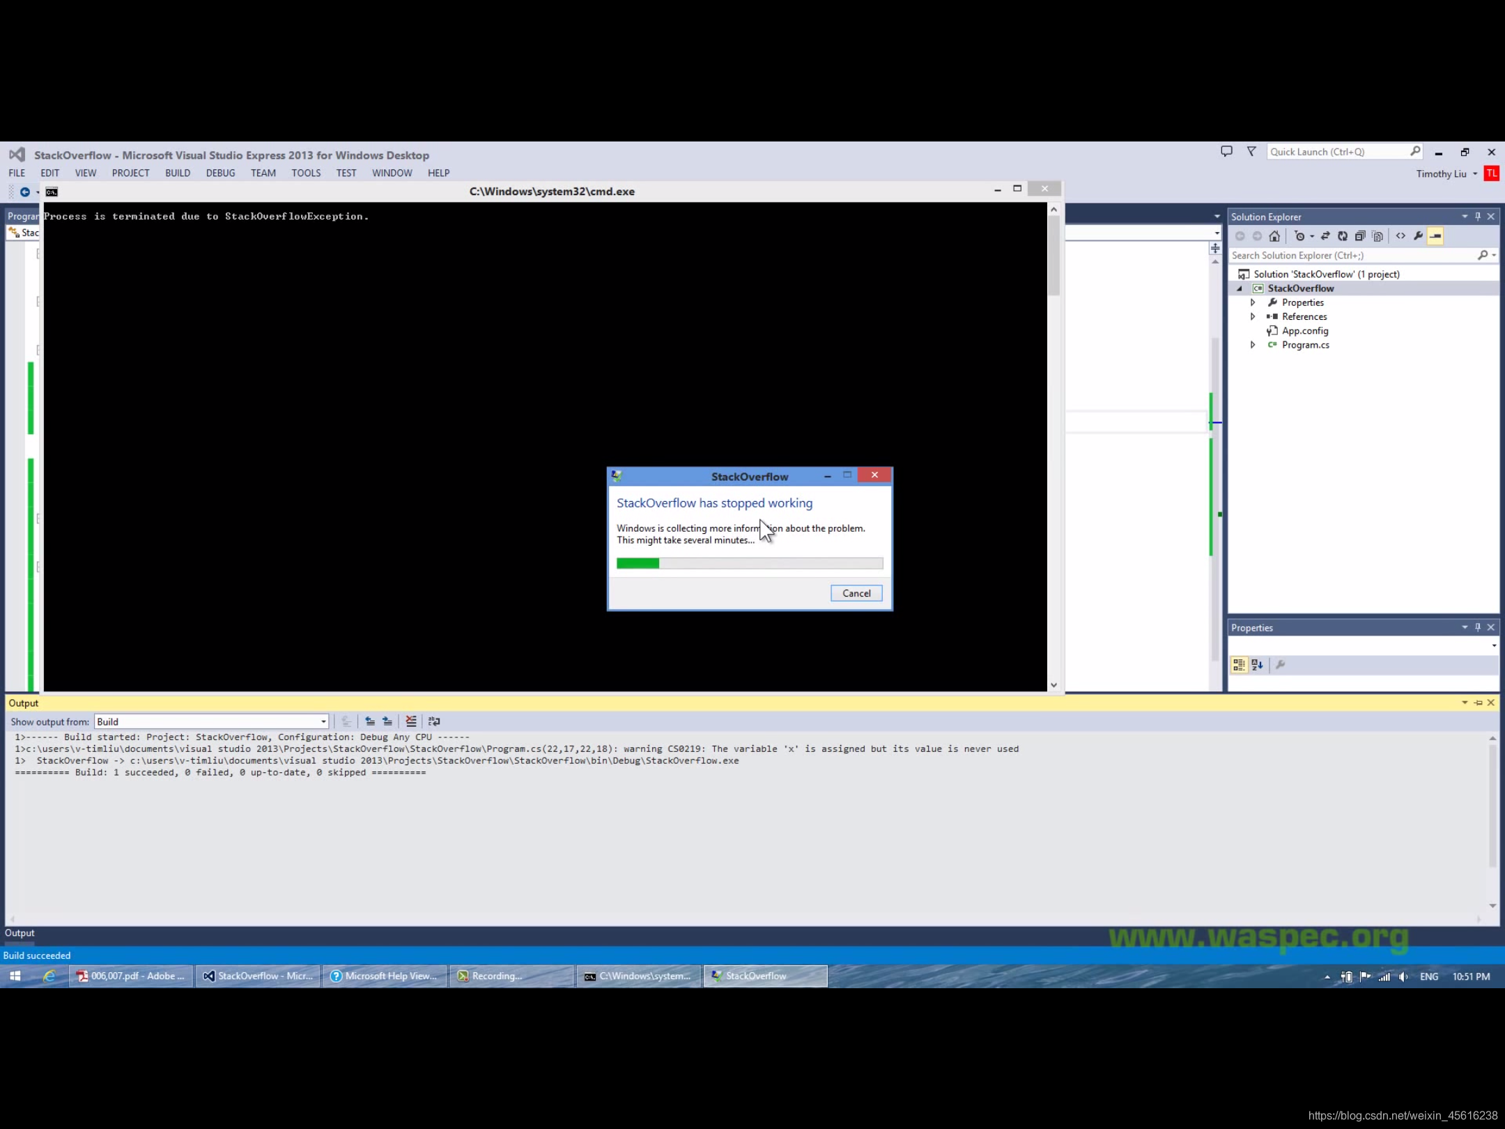
Task: Click the Navigate Backward toolbar arrow
Action: (x=25, y=192)
